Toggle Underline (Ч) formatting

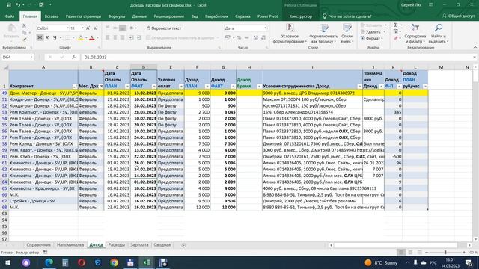coord(55,37)
